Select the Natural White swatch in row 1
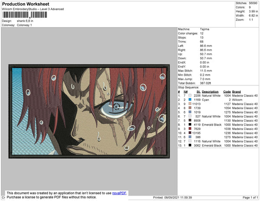This screenshot has width=260, height=201. click(x=190, y=95)
